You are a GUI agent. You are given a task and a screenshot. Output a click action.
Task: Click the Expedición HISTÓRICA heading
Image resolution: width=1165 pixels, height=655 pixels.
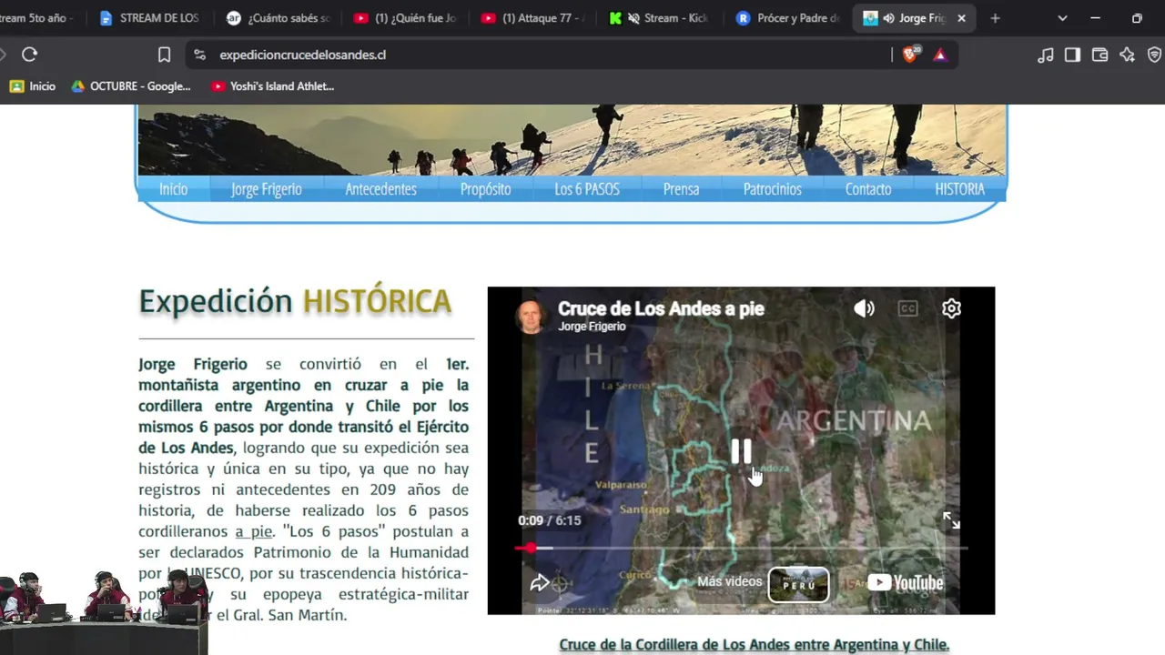(x=295, y=301)
